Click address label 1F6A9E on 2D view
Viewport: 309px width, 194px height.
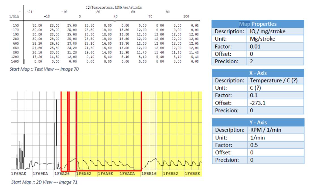click(106, 174)
